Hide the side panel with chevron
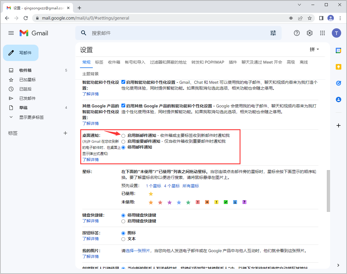This screenshot has width=347, height=274. [338, 265]
